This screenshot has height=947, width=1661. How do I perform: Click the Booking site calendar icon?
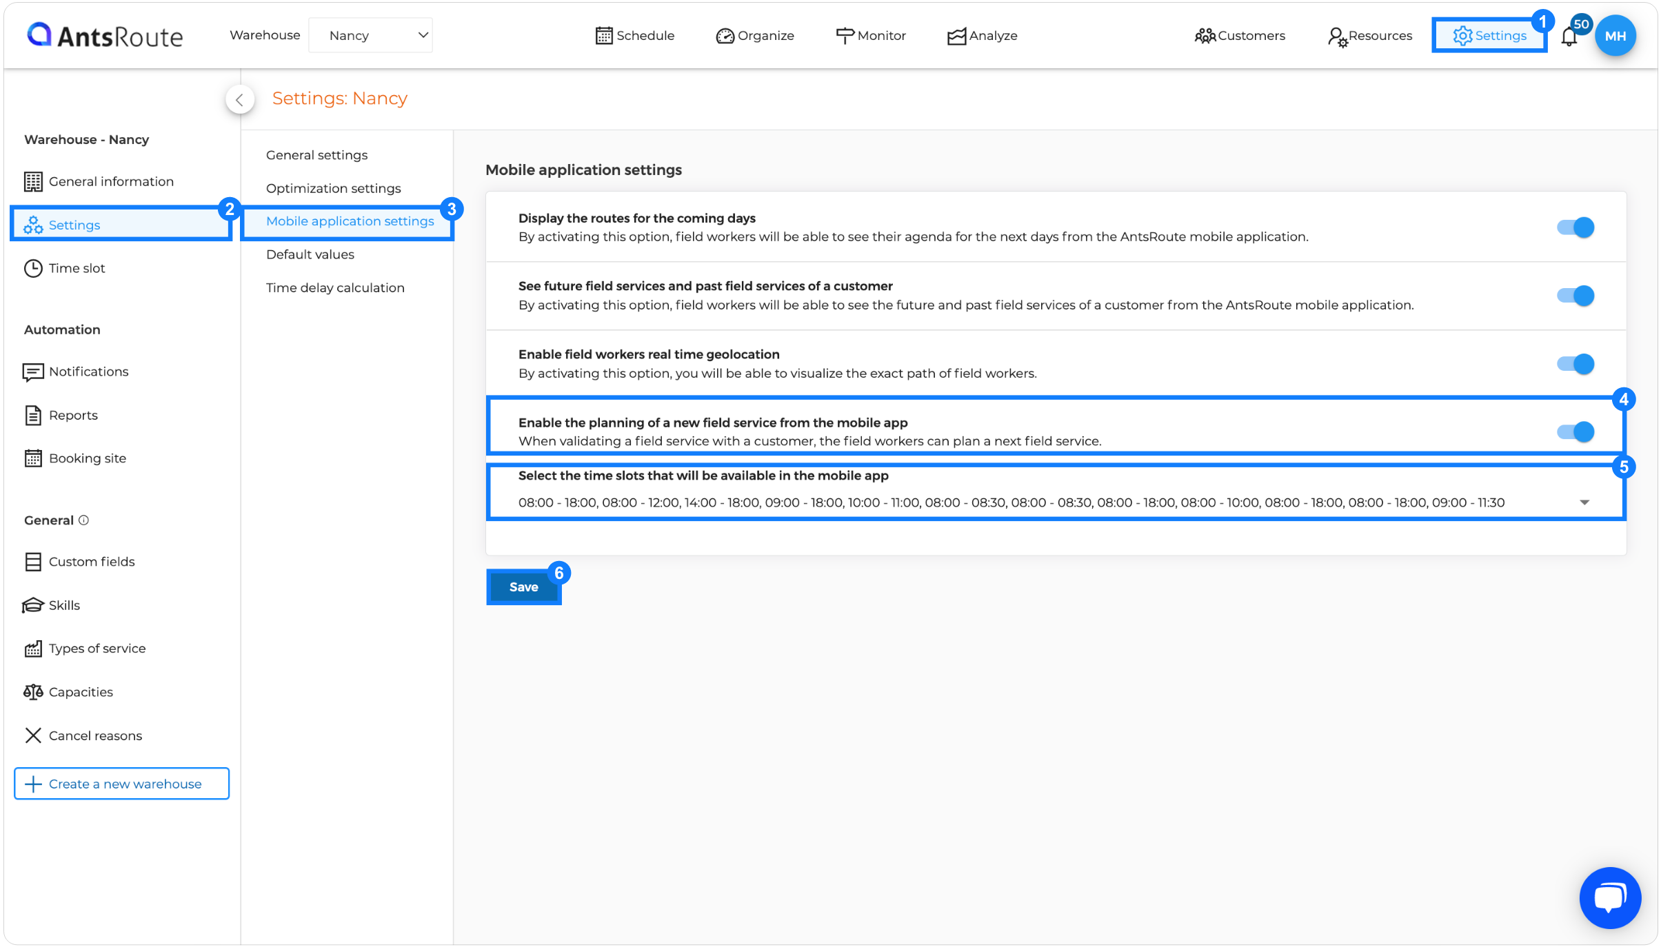pos(33,458)
